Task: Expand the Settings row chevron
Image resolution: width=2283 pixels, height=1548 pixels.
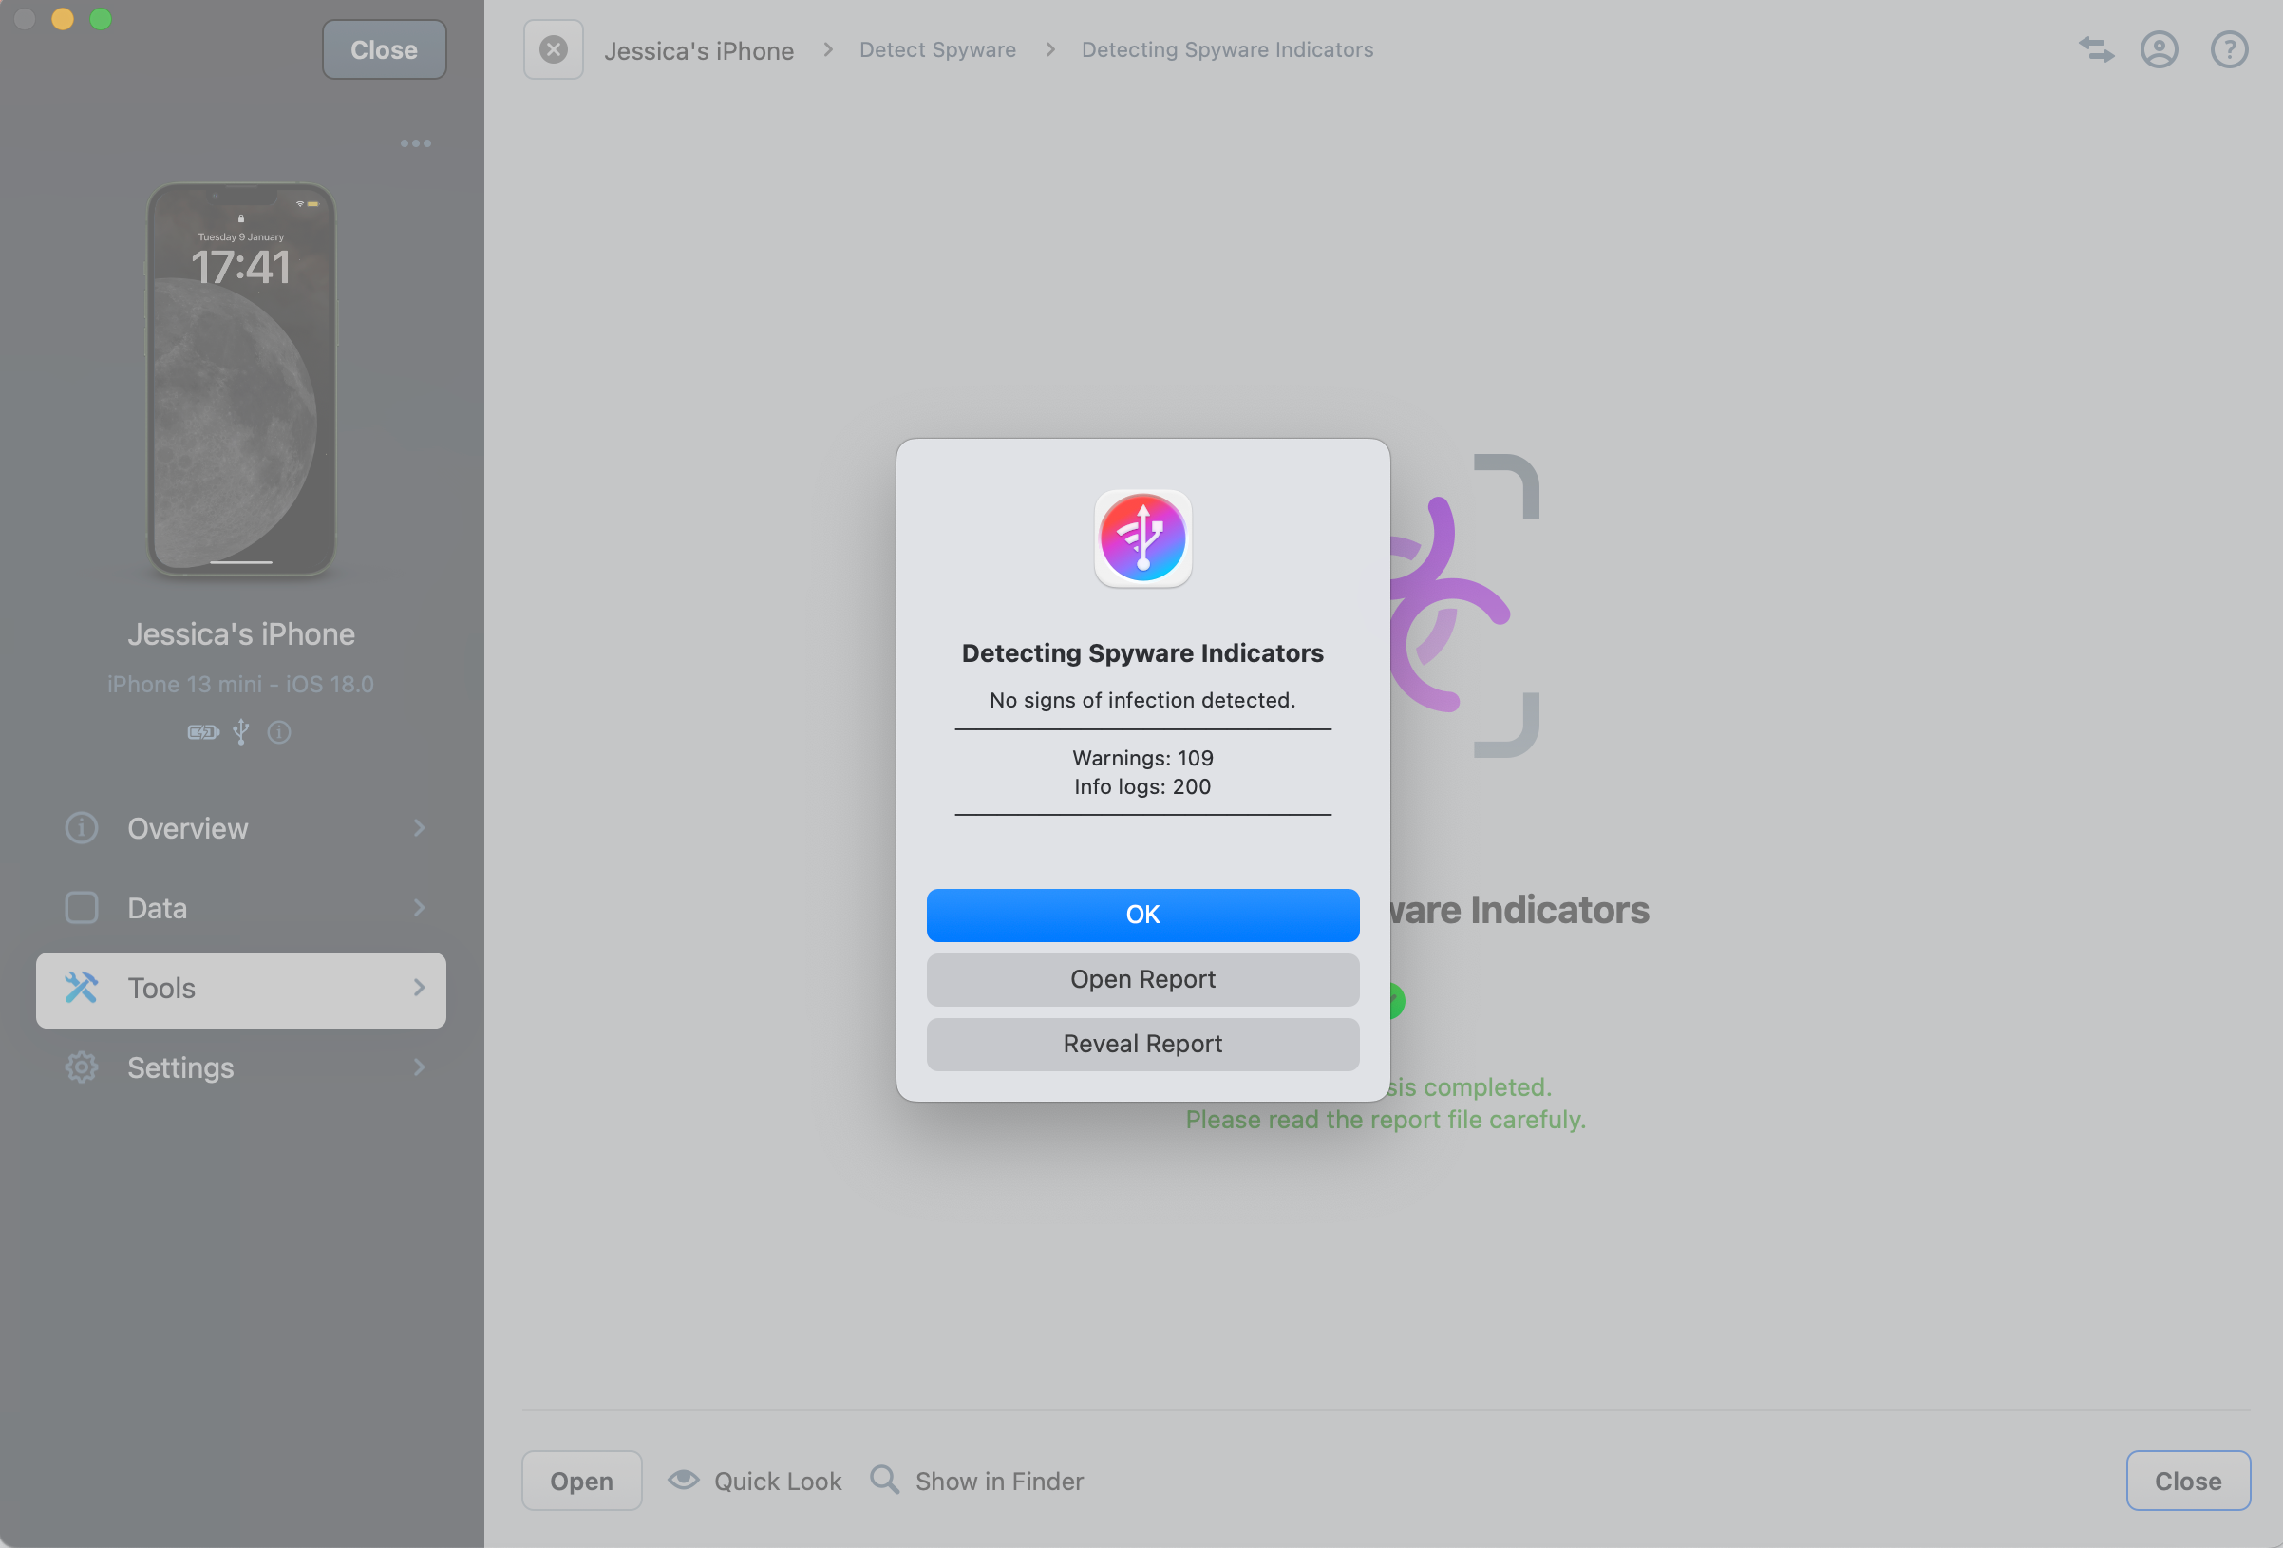Action: (420, 1067)
